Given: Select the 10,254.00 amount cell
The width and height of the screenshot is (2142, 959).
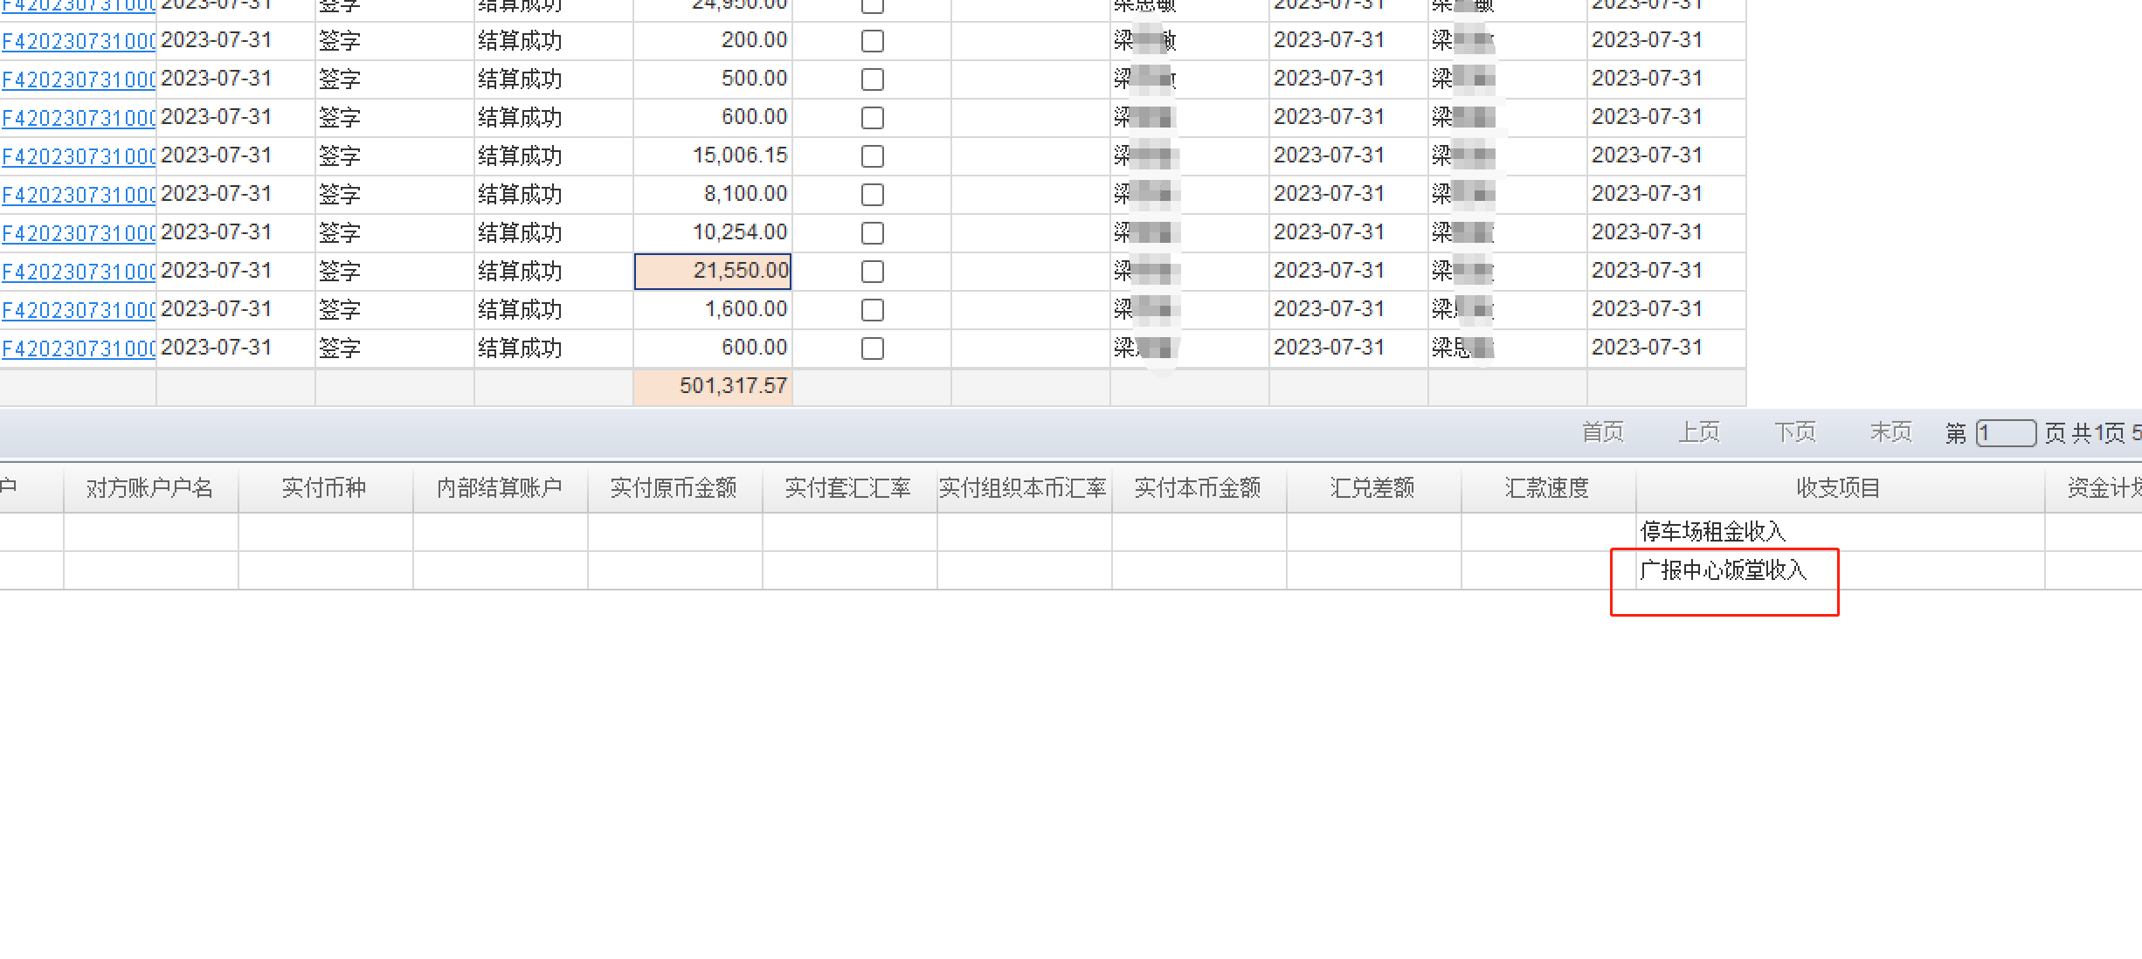Looking at the screenshot, I should pos(713,233).
